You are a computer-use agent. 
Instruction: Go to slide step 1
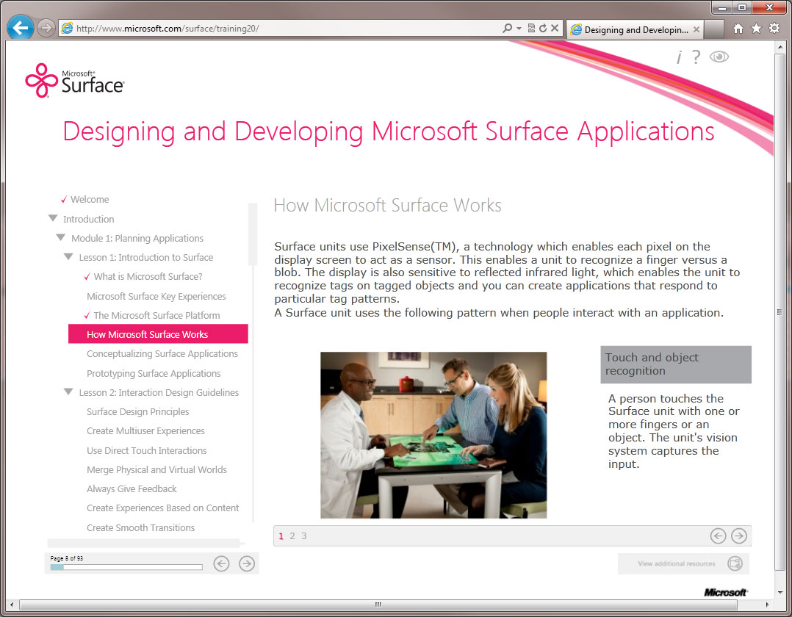(x=281, y=536)
